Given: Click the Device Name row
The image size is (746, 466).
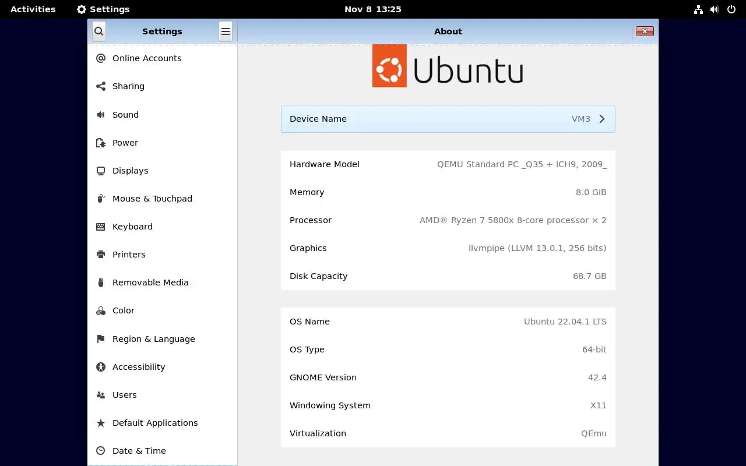Looking at the screenshot, I should tap(448, 119).
